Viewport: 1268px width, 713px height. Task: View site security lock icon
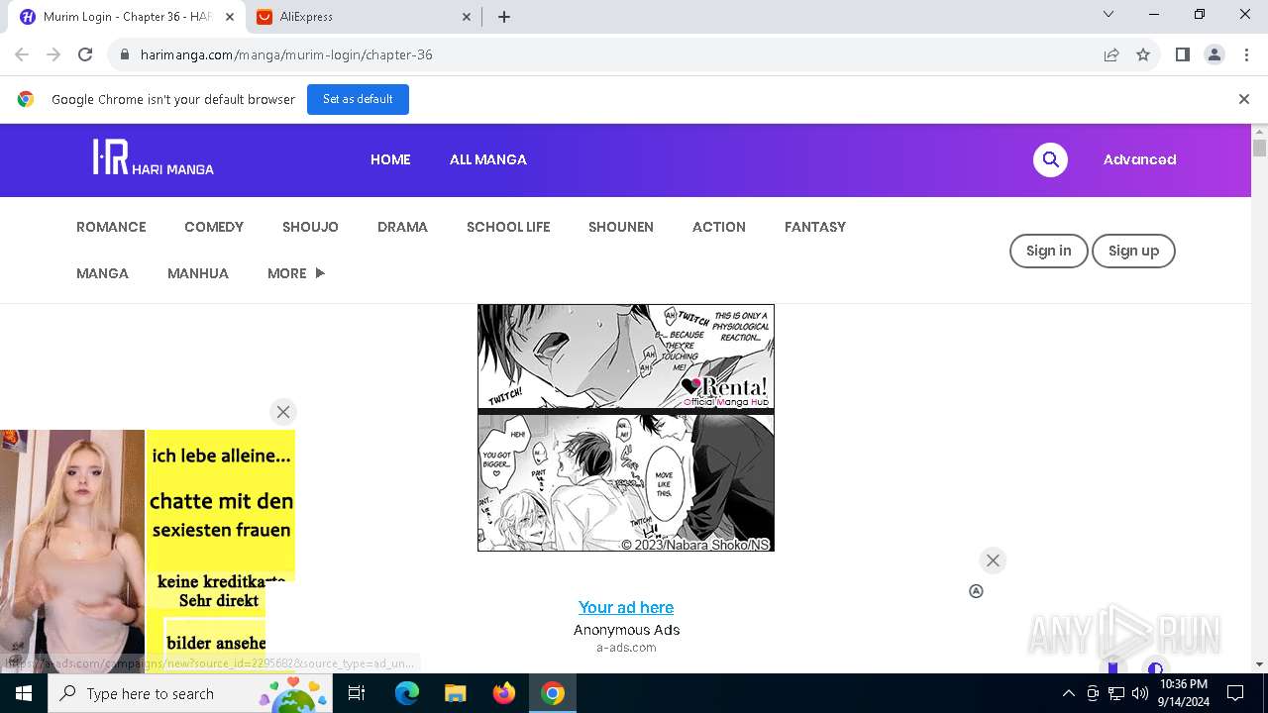coord(124,54)
